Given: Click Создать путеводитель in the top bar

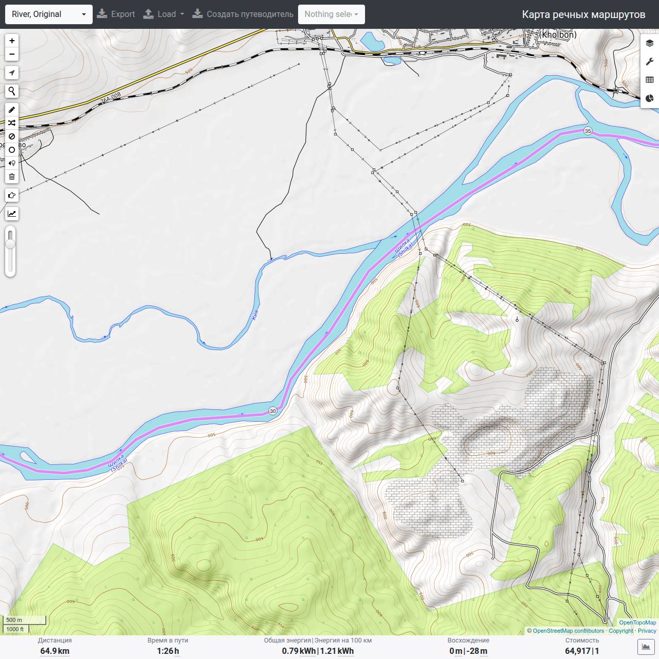Looking at the screenshot, I should 243,14.
